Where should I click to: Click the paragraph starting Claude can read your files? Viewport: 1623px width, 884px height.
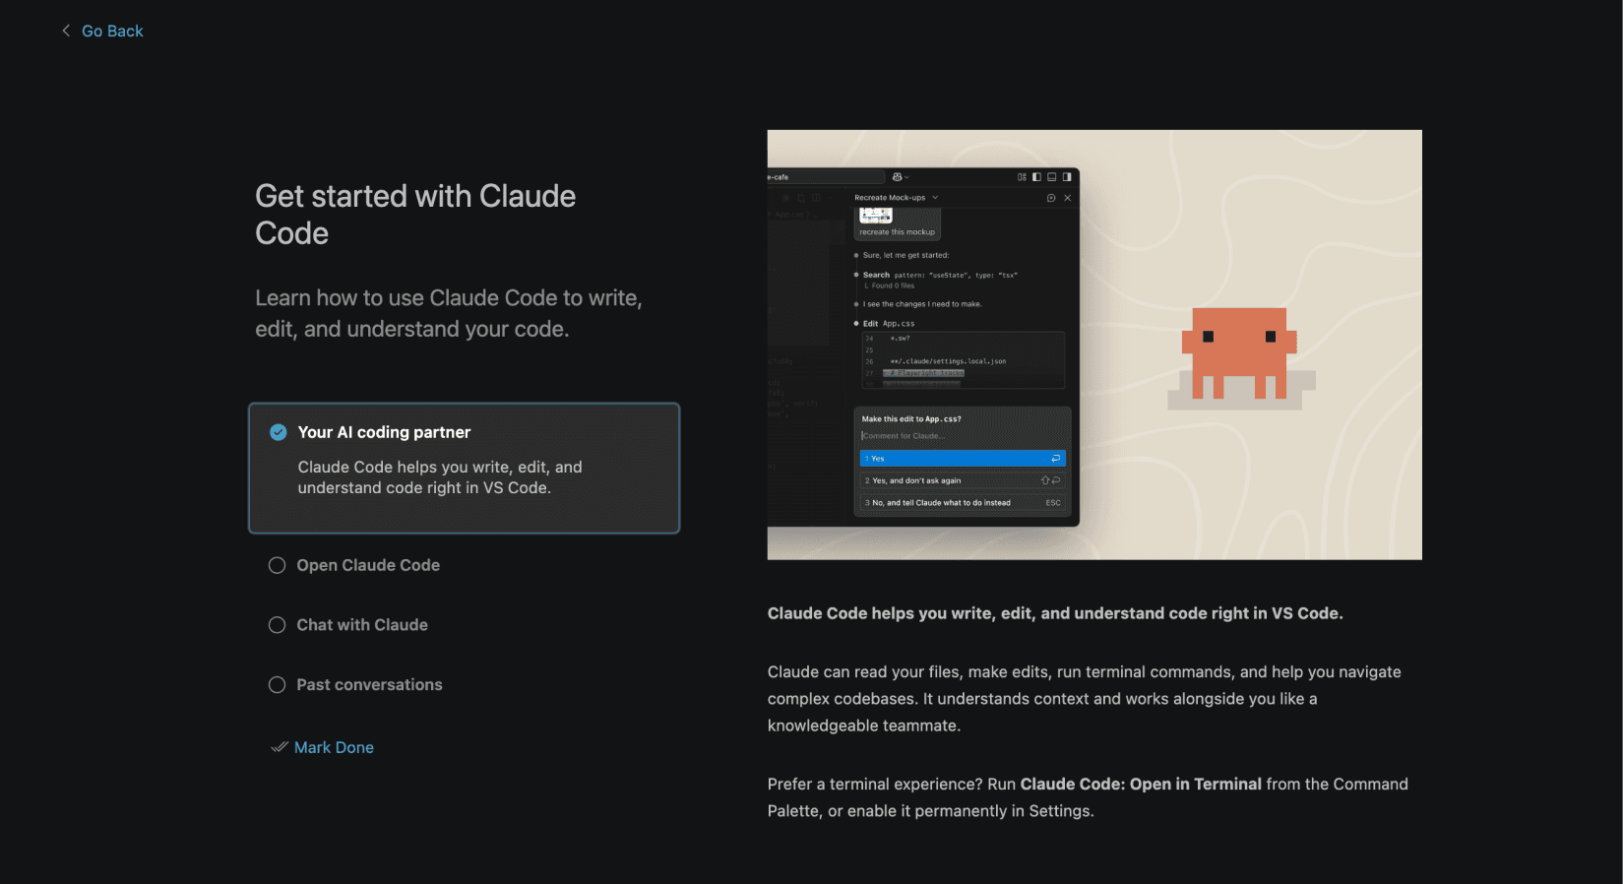click(x=1085, y=699)
